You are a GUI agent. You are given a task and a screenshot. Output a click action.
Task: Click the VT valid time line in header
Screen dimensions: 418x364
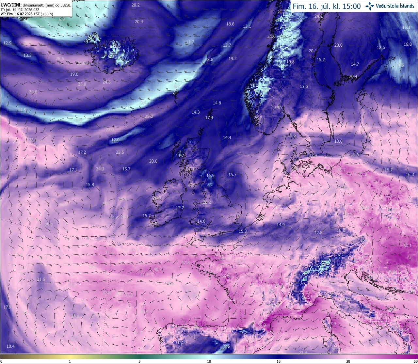tap(27, 14)
